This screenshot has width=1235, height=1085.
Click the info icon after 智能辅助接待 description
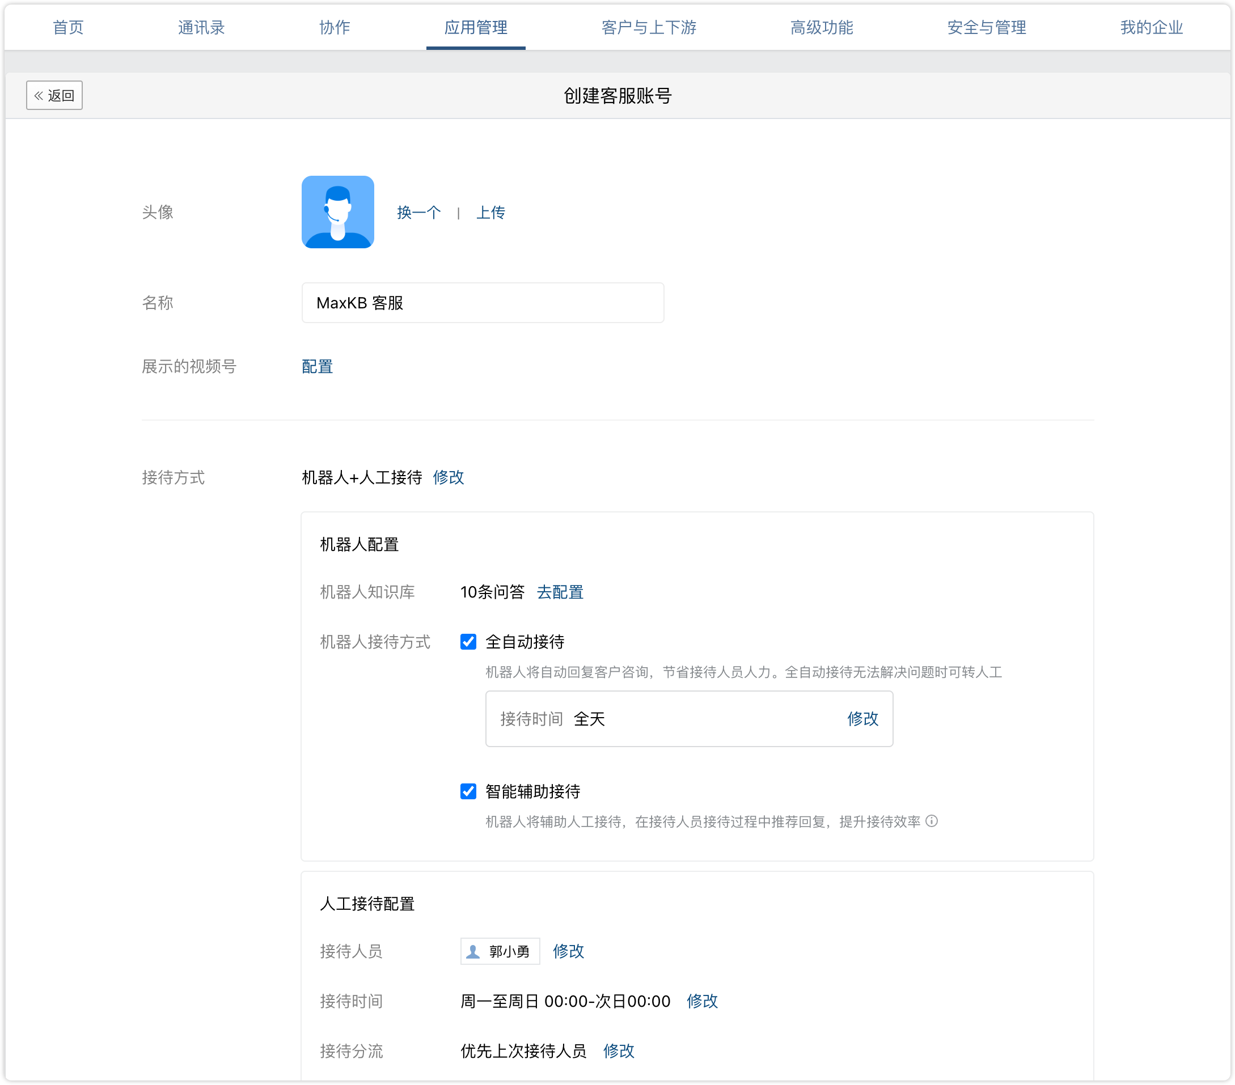933,821
